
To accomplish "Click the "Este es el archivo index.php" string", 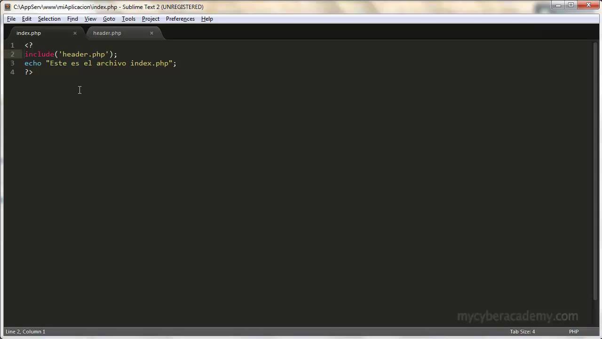I will 109,63.
